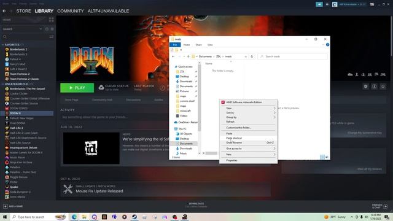Click Steam back navigation arrow
Viewport: 393px width, 221px height.
(4, 11)
